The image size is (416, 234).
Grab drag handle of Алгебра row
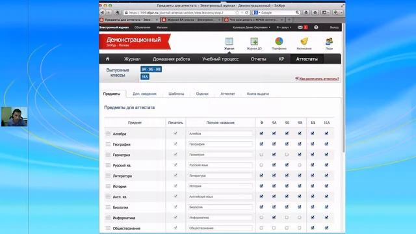point(108,134)
